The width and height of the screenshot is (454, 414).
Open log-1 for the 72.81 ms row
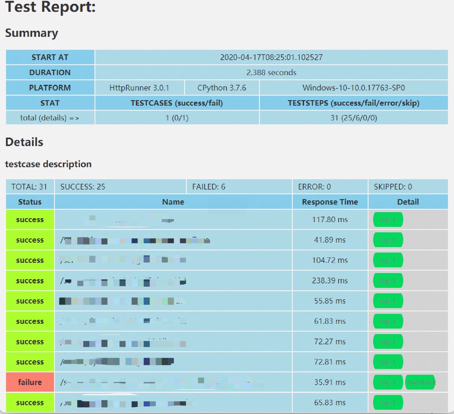(x=388, y=362)
